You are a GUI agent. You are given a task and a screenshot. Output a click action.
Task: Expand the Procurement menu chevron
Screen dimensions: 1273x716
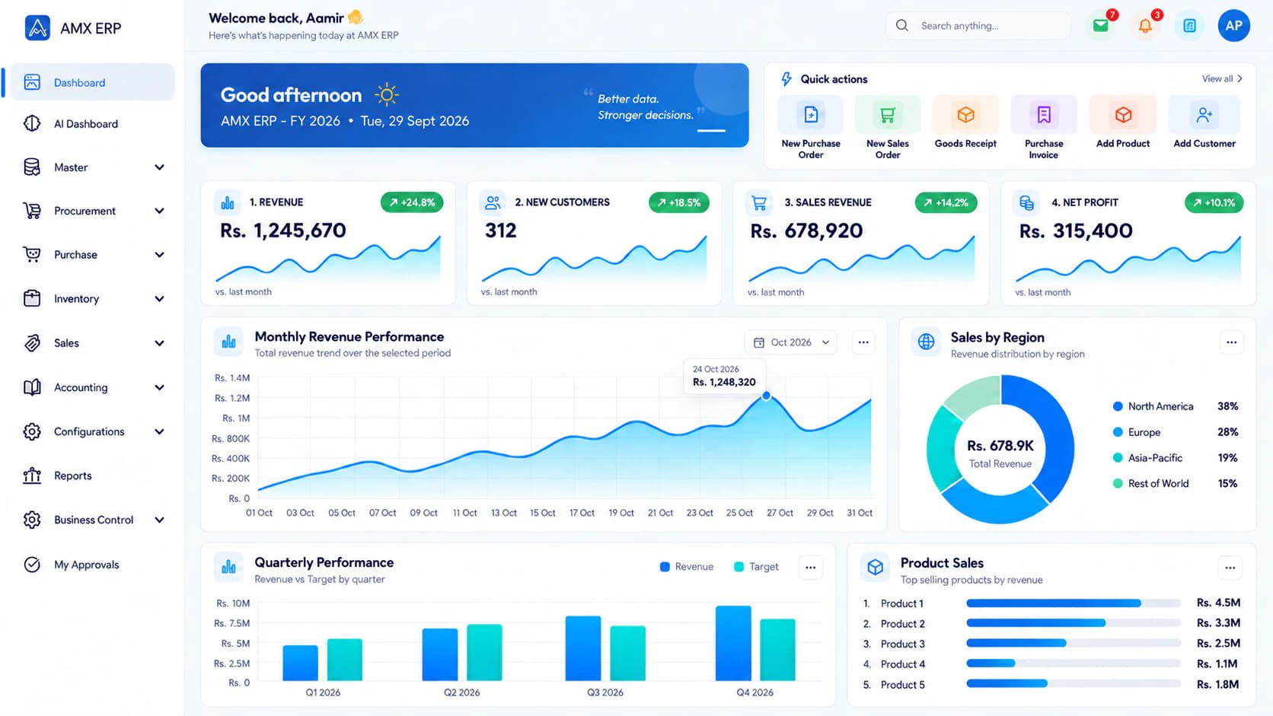[159, 211]
